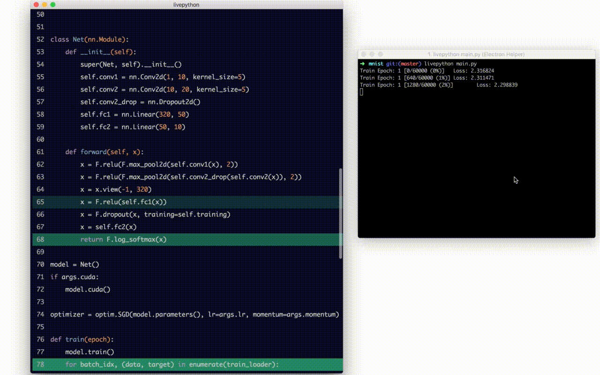The width and height of the screenshot is (600, 375).
Task: Click the 'x = x.view(-1, 320)' line
Action: point(116,189)
